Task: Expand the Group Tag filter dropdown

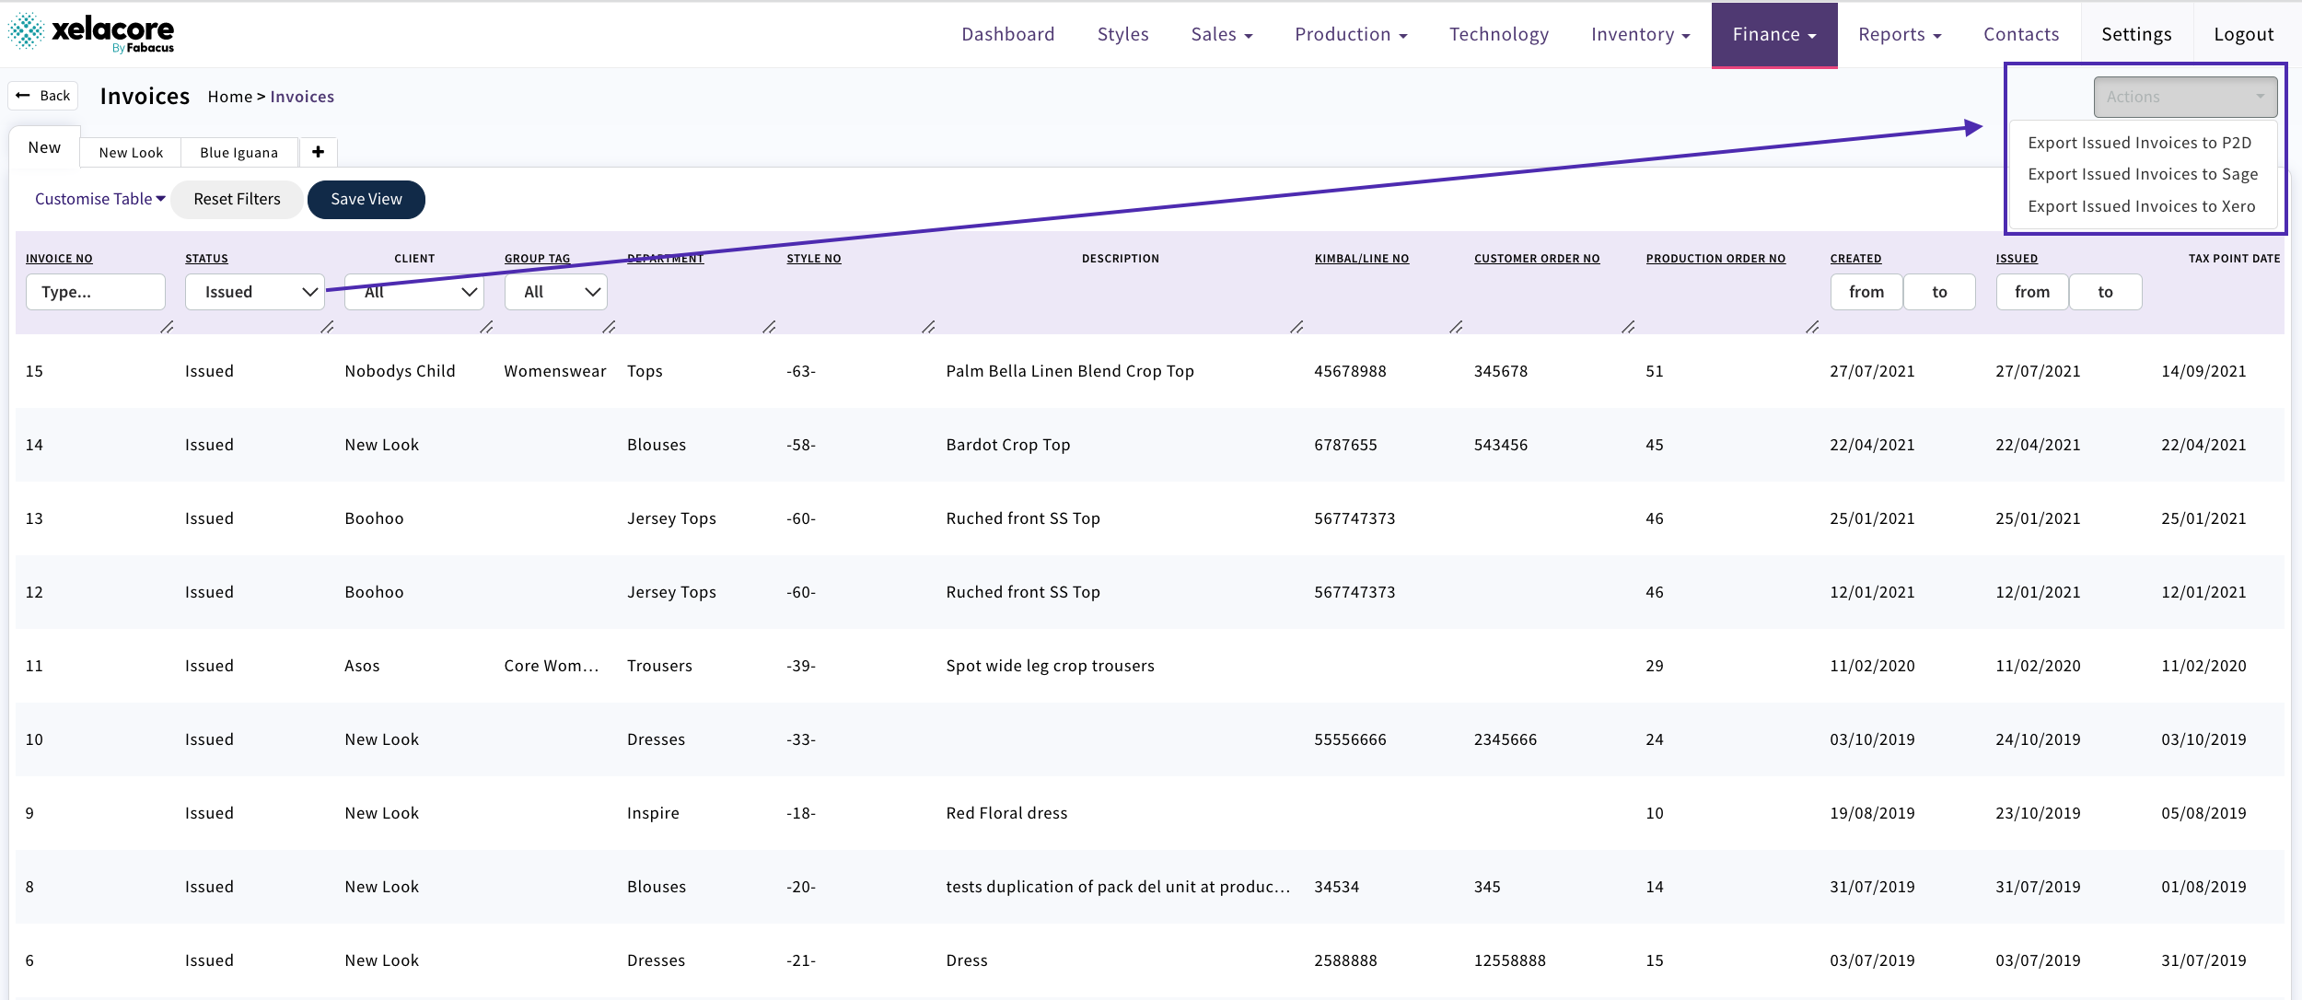Action: [x=556, y=292]
